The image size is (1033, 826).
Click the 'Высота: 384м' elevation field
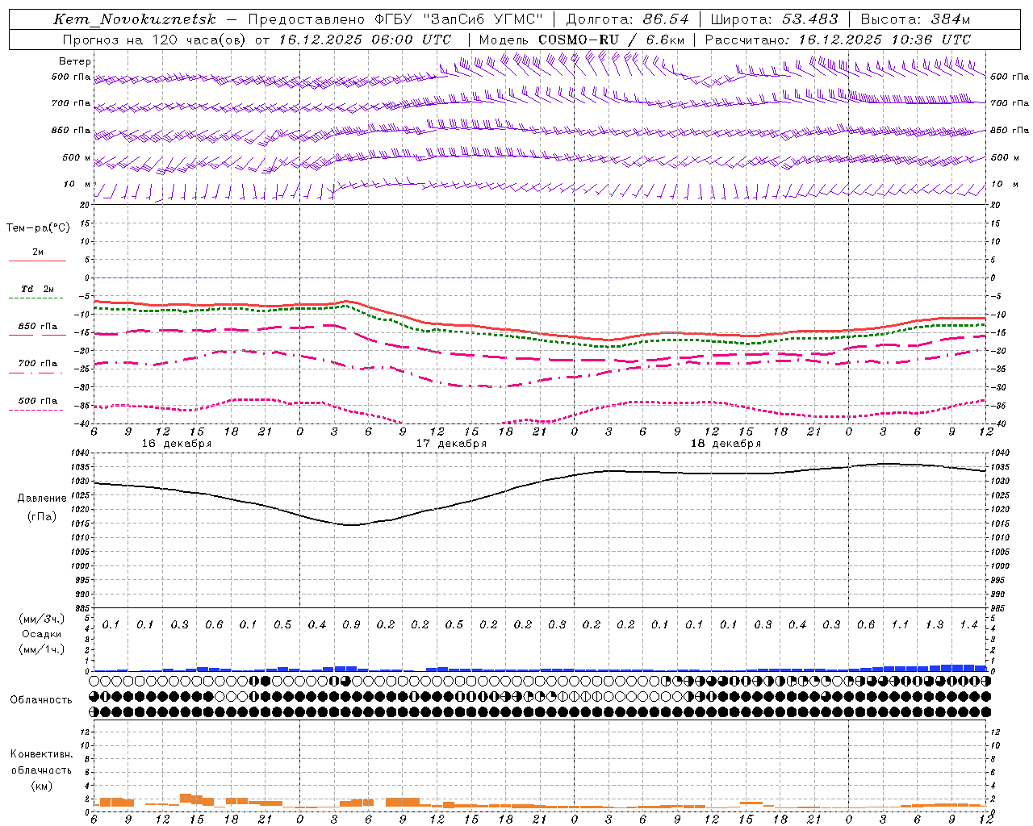click(915, 19)
